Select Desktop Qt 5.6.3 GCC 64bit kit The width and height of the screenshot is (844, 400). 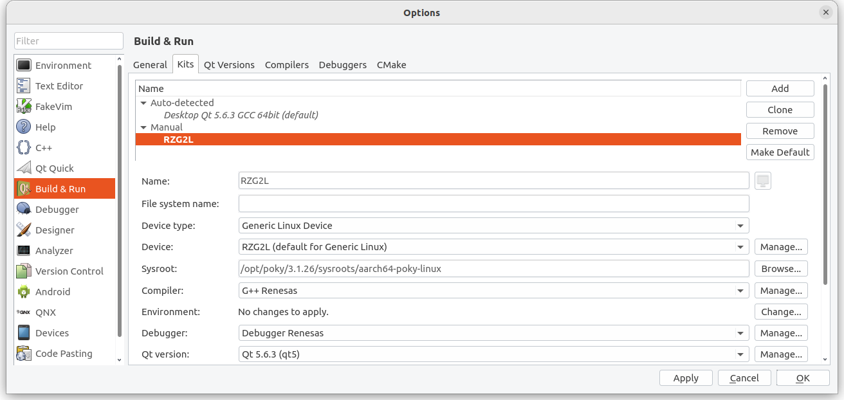point(241,115)
